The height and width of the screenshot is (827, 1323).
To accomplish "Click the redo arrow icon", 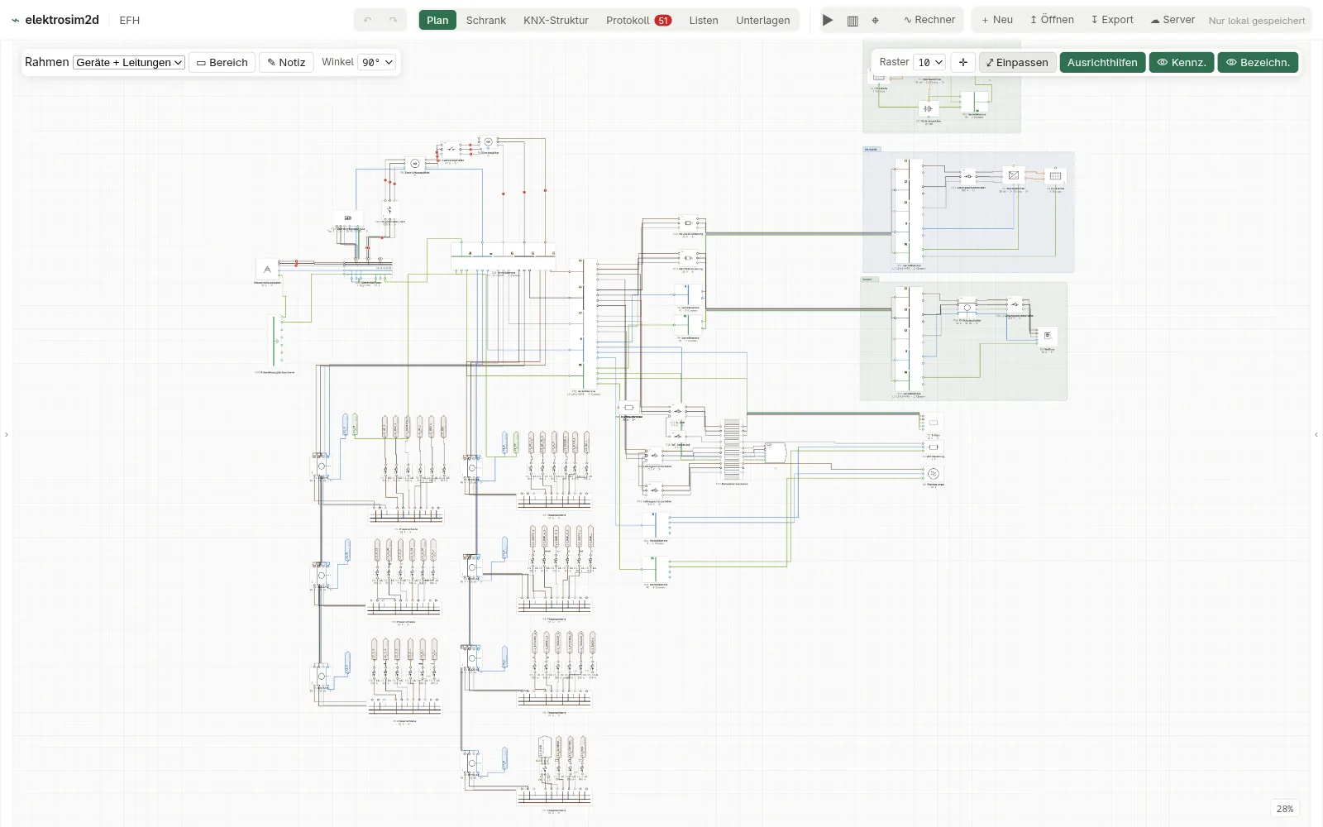I will tap(394, 20).
